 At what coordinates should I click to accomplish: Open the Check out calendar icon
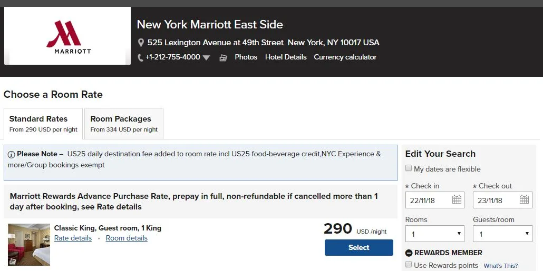coord(524,200)
